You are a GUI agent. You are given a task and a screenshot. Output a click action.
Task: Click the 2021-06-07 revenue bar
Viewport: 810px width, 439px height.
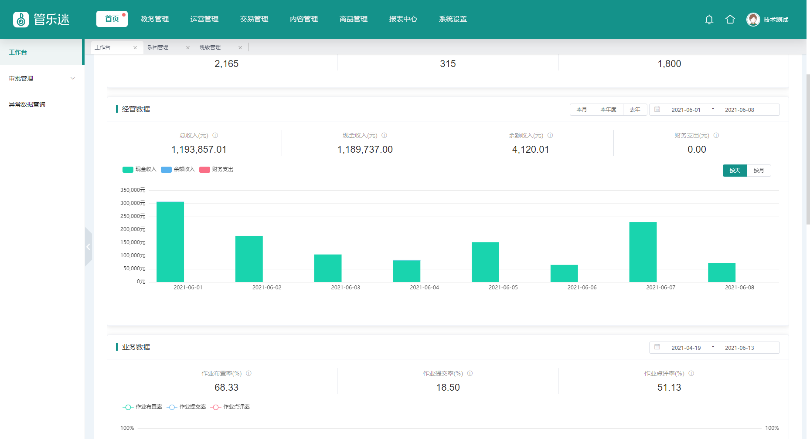click(643, 252)
